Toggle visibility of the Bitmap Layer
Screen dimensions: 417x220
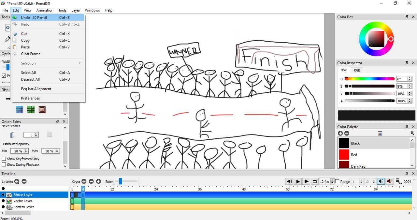[3, 195]
